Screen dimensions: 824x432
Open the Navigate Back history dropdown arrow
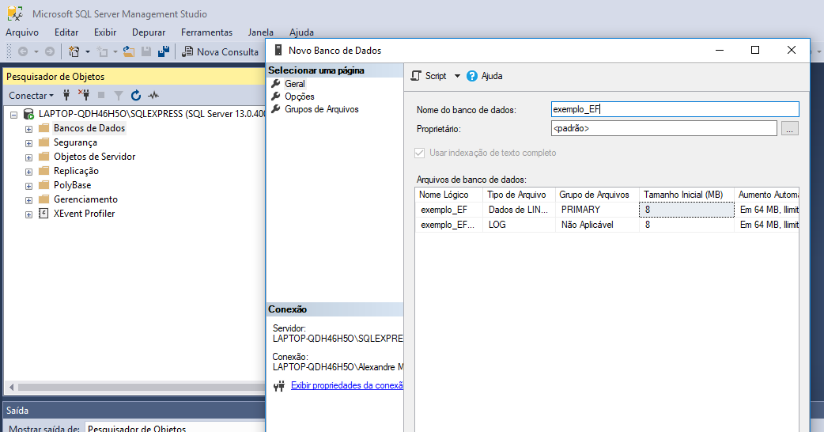pos(36,51)
